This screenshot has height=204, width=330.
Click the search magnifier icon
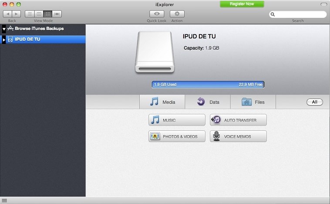[x=273, y=14]
